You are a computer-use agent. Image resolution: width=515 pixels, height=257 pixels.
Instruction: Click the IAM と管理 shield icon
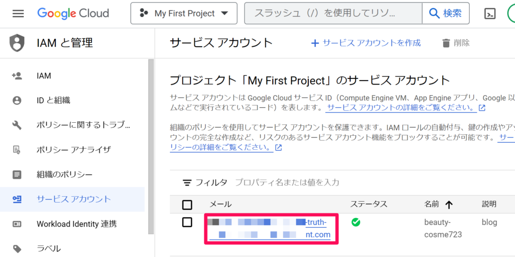(17, 43)
